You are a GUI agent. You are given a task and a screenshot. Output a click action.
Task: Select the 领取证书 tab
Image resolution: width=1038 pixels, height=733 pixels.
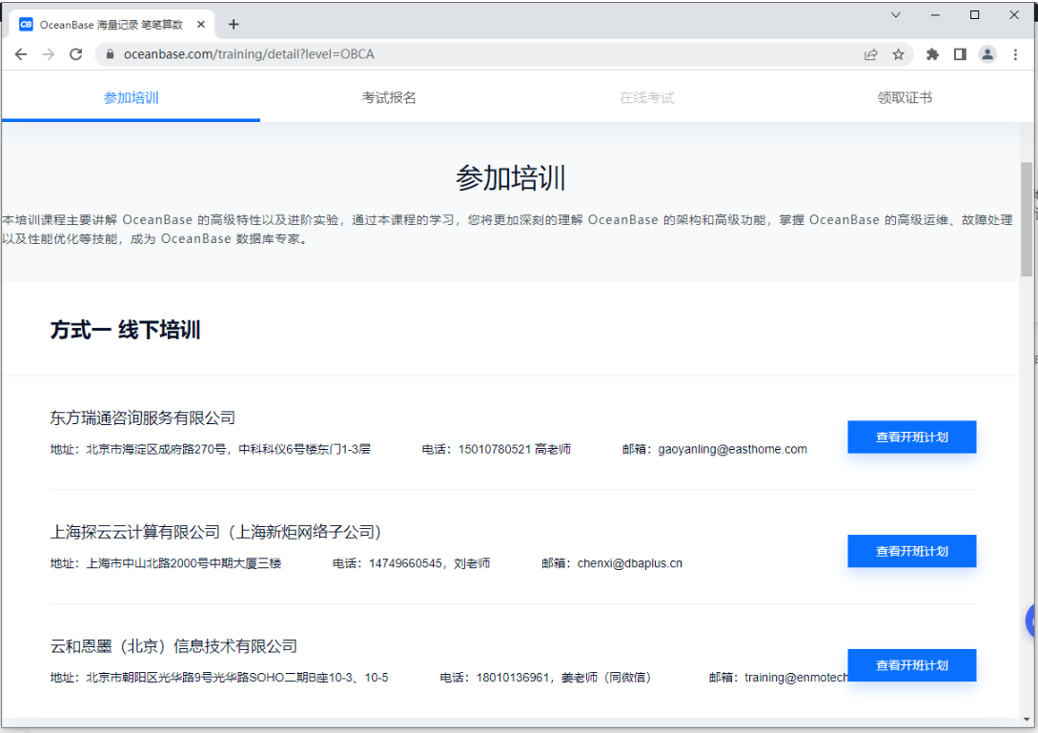904,95
